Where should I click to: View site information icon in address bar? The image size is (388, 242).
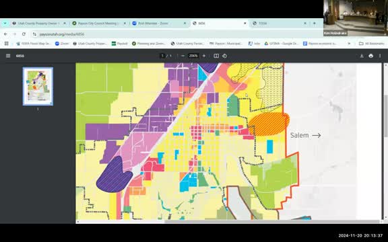34,34
